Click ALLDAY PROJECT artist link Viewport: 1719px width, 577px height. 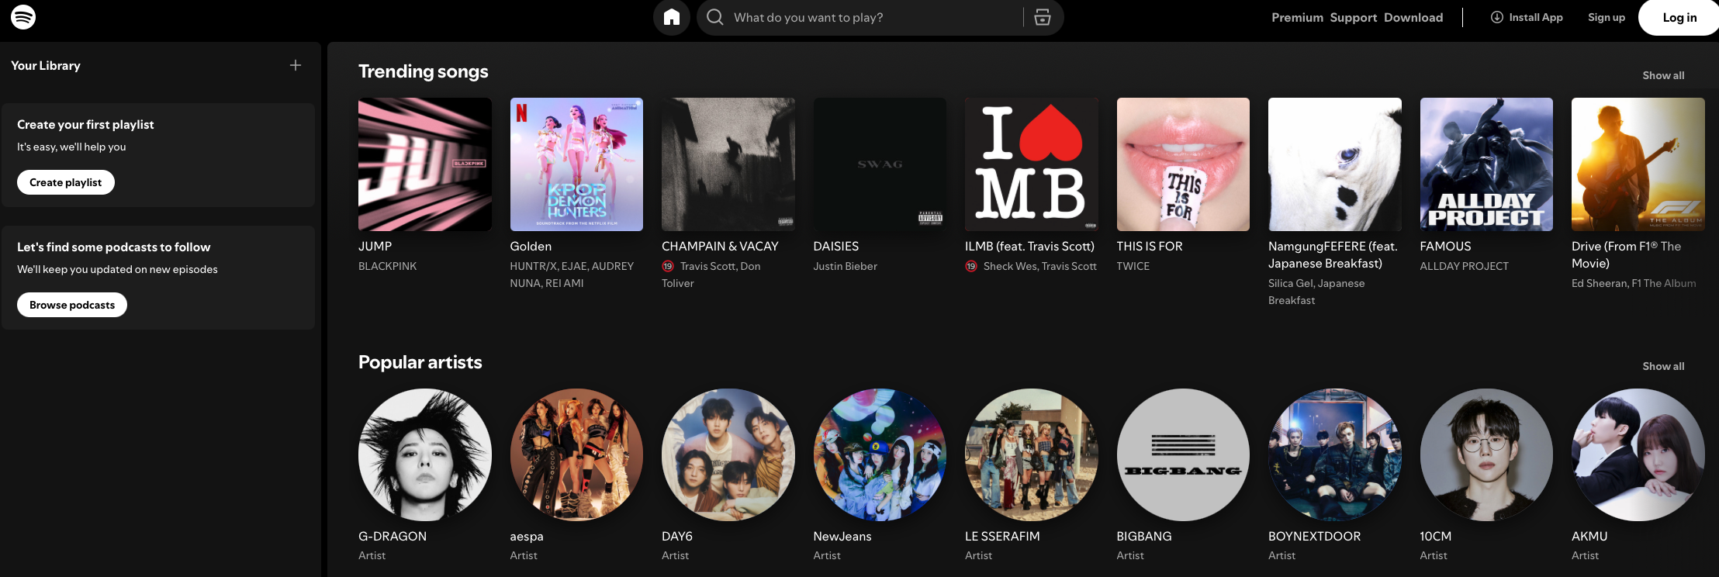pos(1464,266)
